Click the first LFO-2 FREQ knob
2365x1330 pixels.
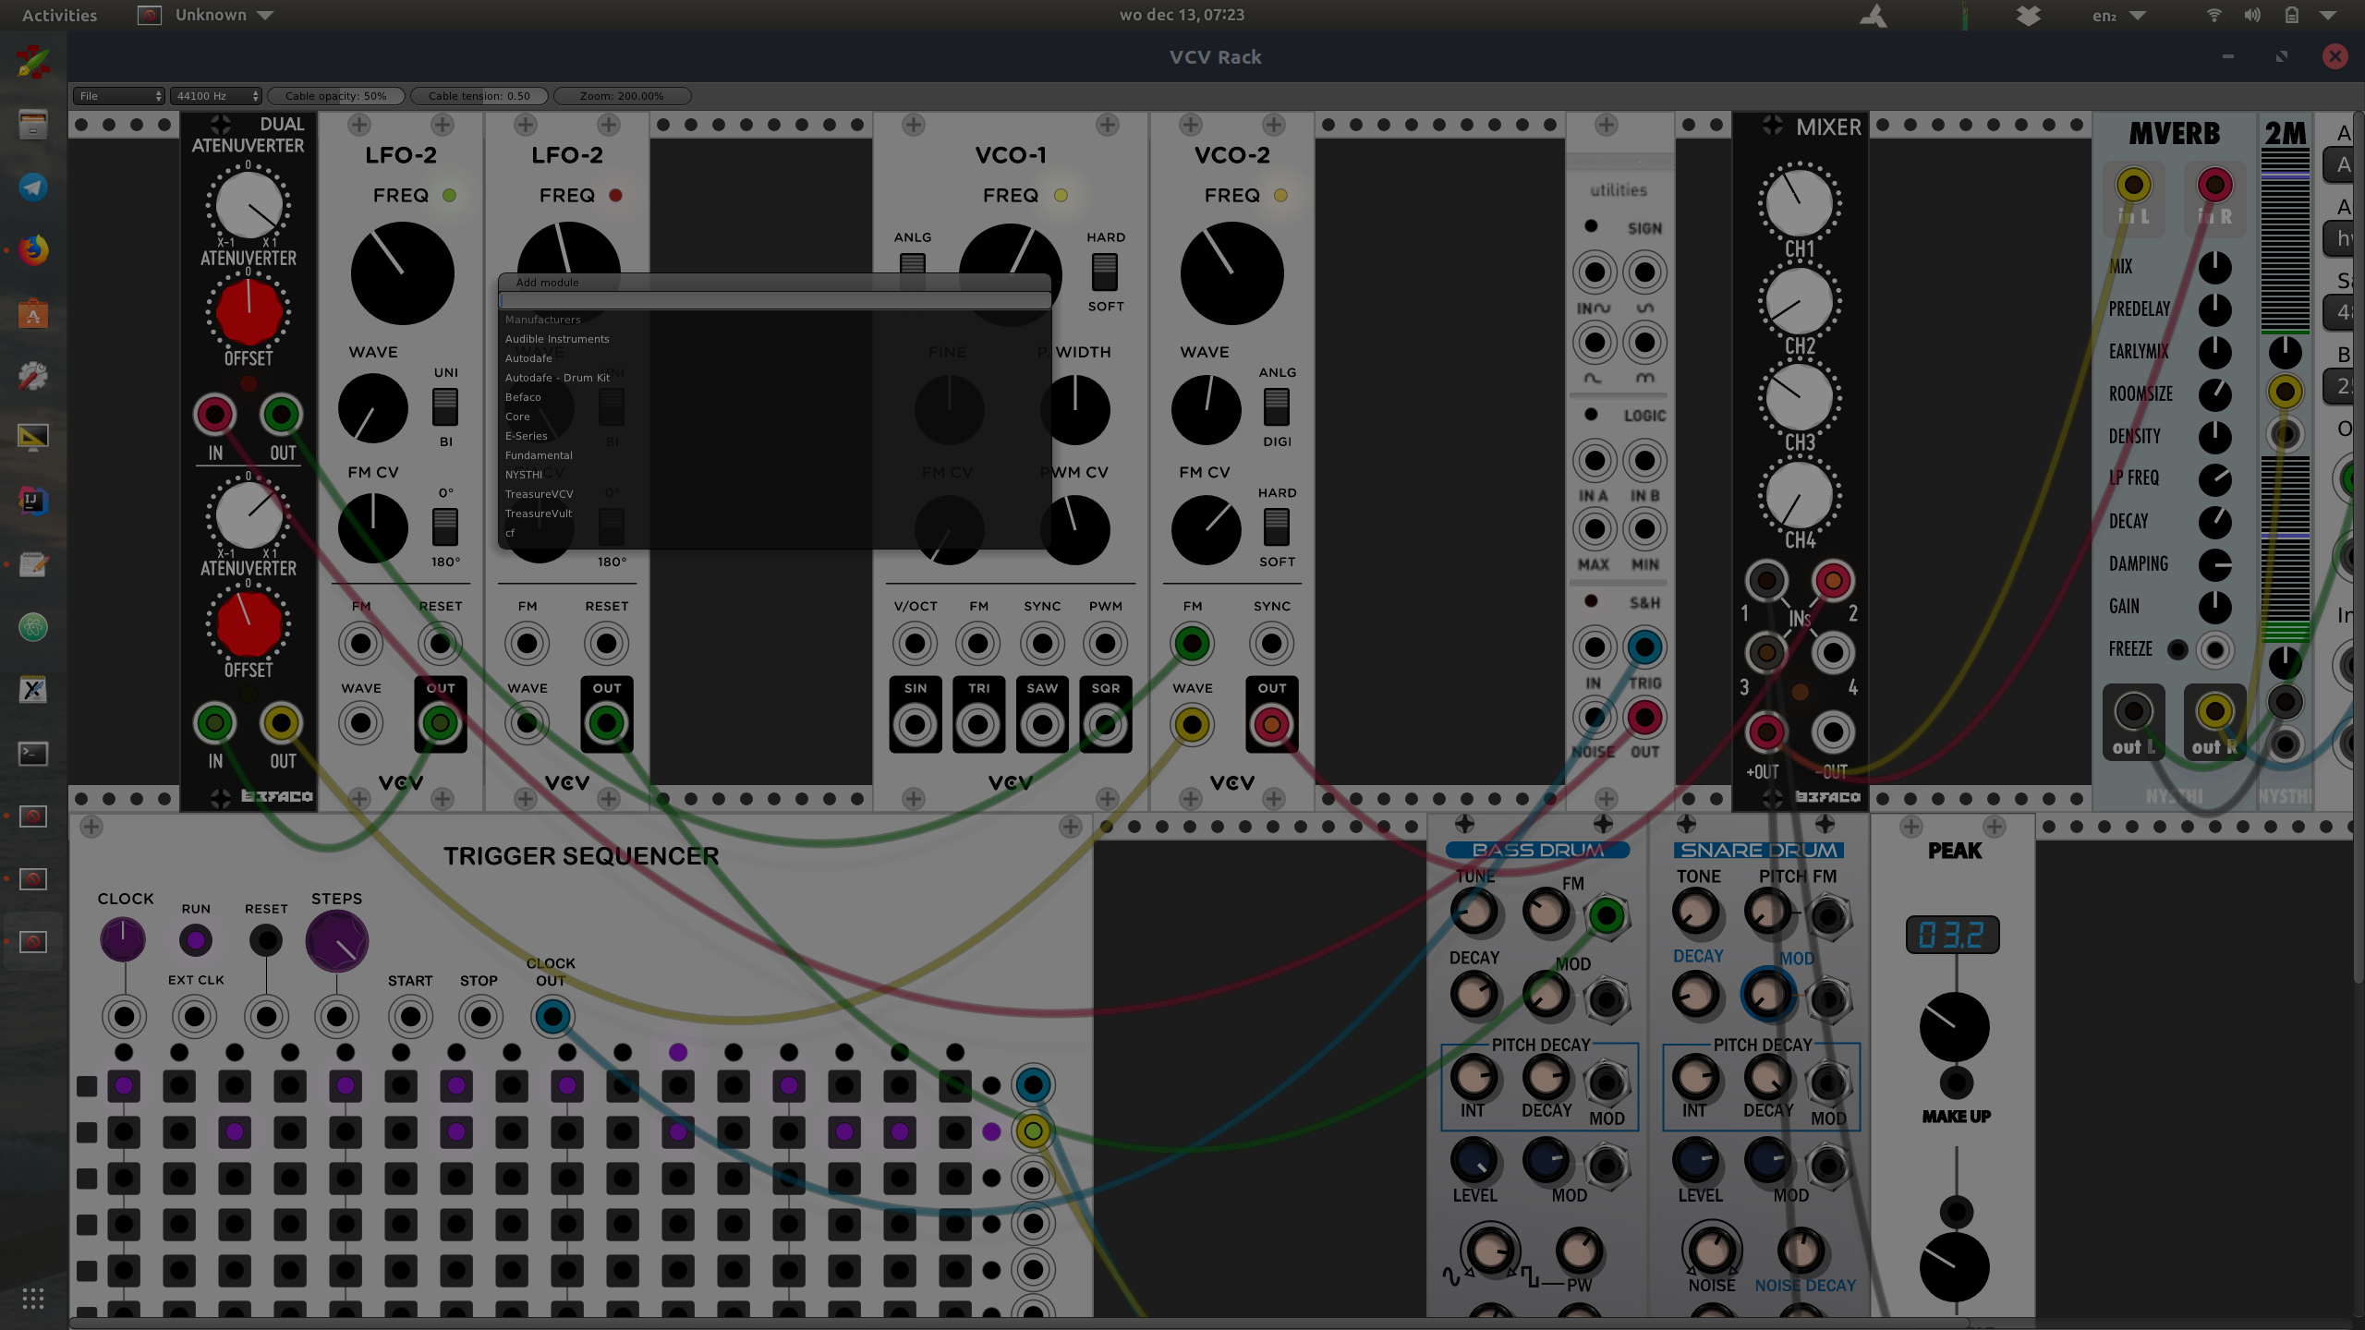pyautogui.click(x=403, y=273)
